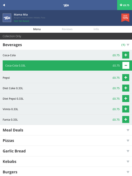Switch to the Reviews tab
132x176 pixels.
tap(67, 29)
